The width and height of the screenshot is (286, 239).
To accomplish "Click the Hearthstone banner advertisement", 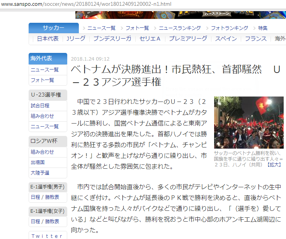I will 180,15.
